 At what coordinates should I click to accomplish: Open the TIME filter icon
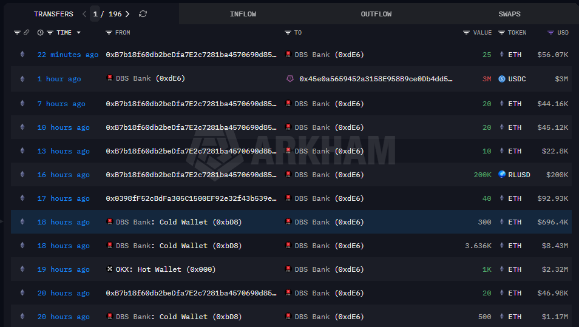[x=50, y=33]
